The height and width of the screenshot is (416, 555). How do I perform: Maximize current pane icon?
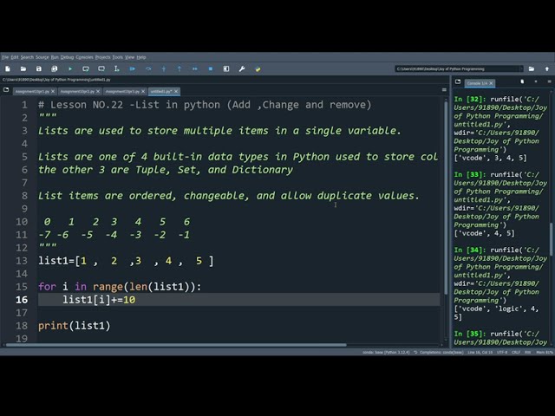[x=226, y=69]
